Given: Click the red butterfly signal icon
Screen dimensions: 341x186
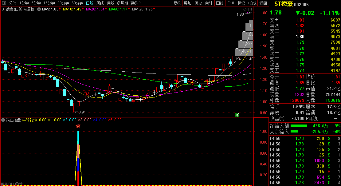Looking at the screenshot, I should point(78,126).
